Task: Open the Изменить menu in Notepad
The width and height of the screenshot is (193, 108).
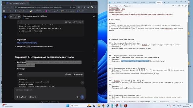Action: pos(118,6)
